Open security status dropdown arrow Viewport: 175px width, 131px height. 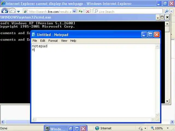[x=145, y=128]
